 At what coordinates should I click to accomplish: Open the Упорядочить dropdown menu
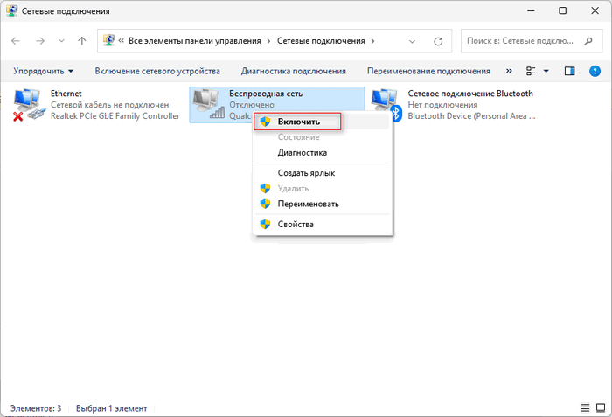click(x=43, y=71)
